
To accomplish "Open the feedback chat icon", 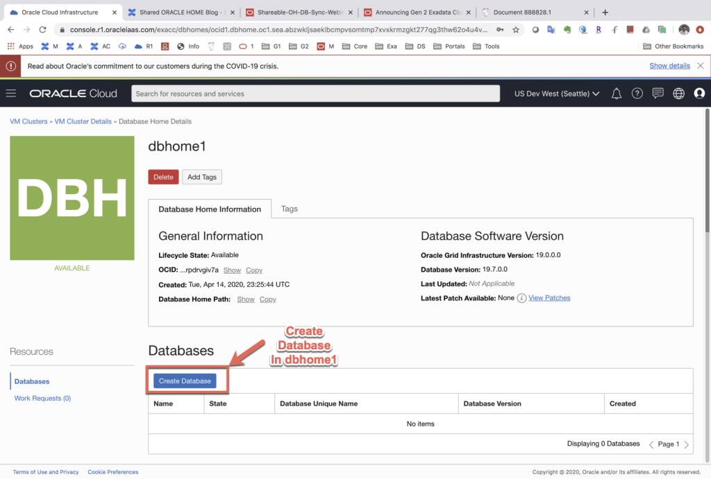I will [658, 93].
